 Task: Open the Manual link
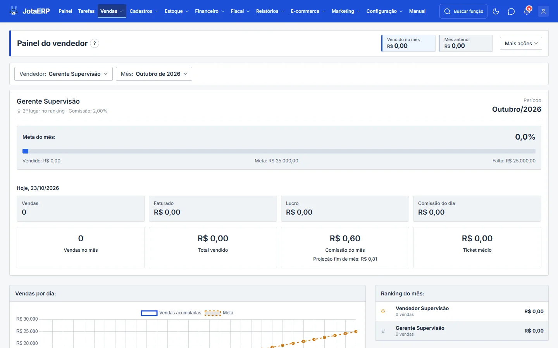click(417, 11)
